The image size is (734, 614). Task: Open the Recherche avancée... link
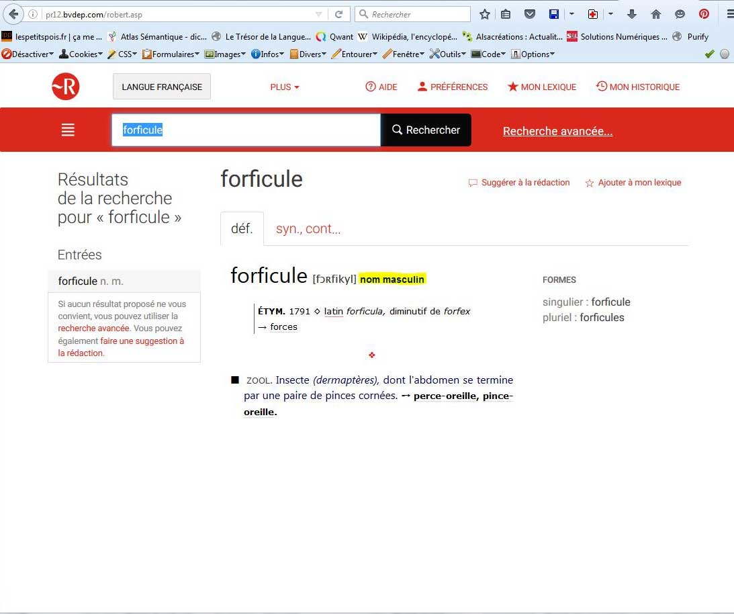[x=557, y=131]
